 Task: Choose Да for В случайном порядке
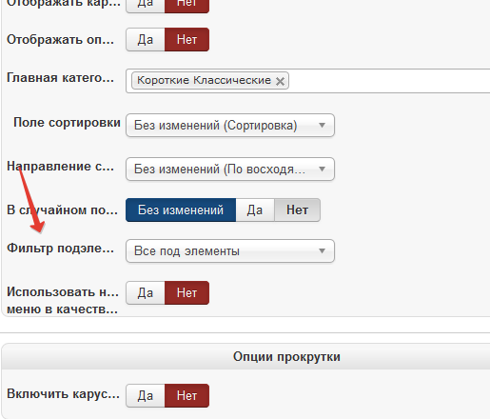pos(255,209)
